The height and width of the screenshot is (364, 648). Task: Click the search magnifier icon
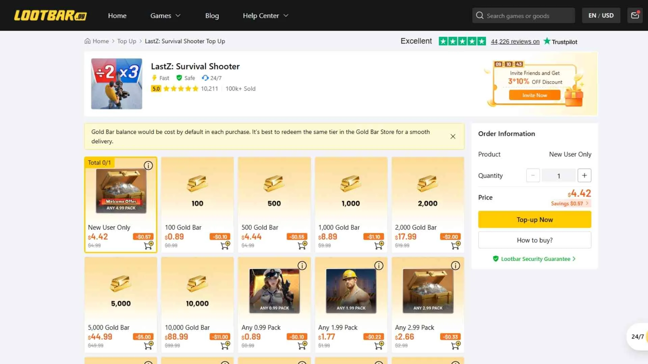click(480, 16)
